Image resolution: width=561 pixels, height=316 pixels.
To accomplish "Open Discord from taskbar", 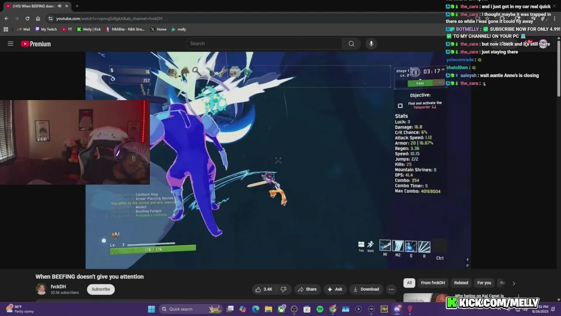I will (397, 309).
